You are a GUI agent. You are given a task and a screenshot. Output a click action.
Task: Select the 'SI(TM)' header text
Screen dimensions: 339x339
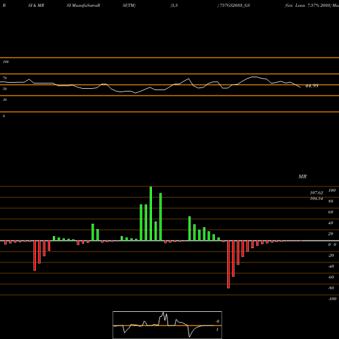pos(129,5)
